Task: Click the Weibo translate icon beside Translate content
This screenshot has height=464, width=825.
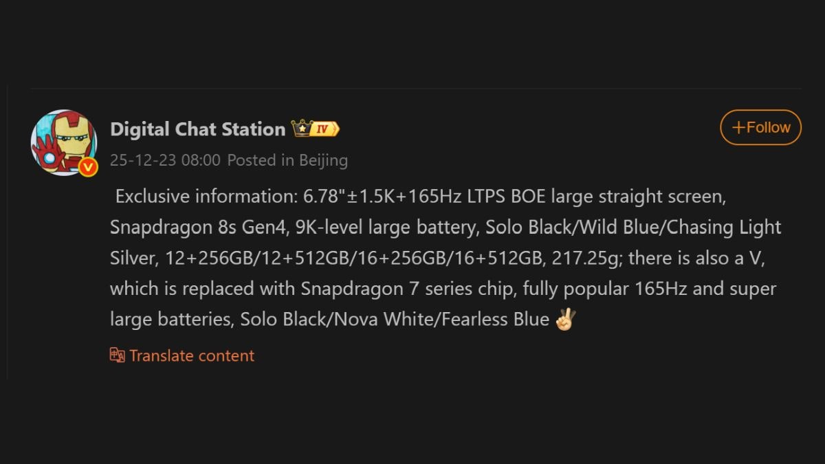Action: pos(118,355)
